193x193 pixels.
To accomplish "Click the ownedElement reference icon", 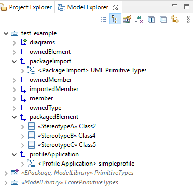I will click(x=23, y=52).
